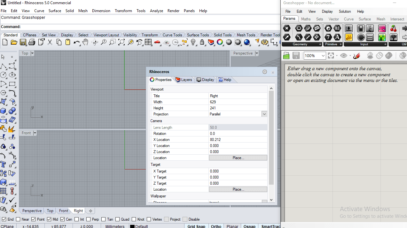Image resolution: width=407 pixels, height=228 pixels.
Task: Open the Grasshopper eye named-views dropdown arrow
Action: (350, 56)
